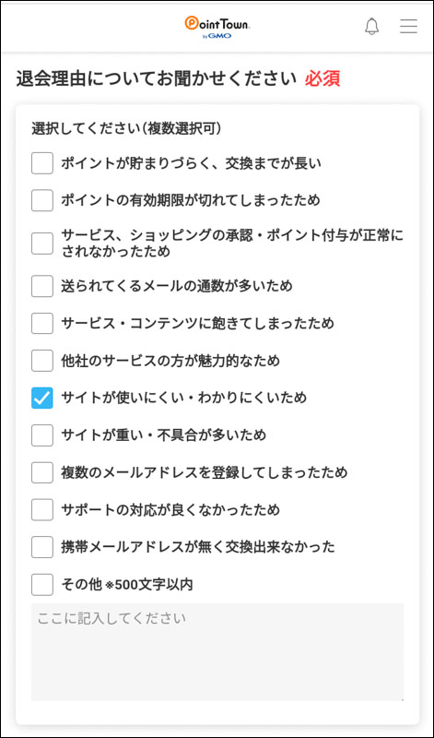434x738 pixels.
Task: Check 複数のメールアドレスを登録してしまったため checkbox
Action: click(x=42, y=472)
